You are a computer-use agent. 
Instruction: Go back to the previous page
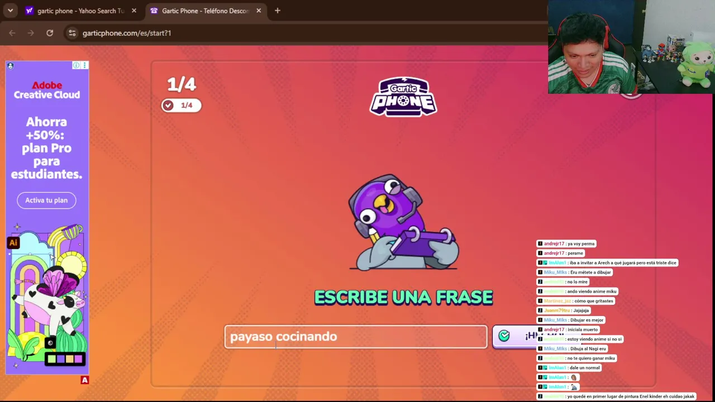(12, 33)
